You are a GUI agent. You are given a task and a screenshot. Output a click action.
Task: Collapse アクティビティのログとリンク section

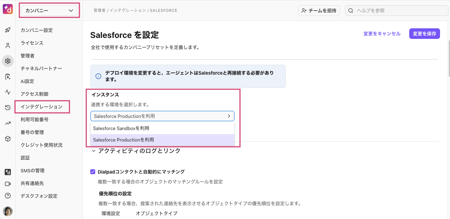click(93, 151)
